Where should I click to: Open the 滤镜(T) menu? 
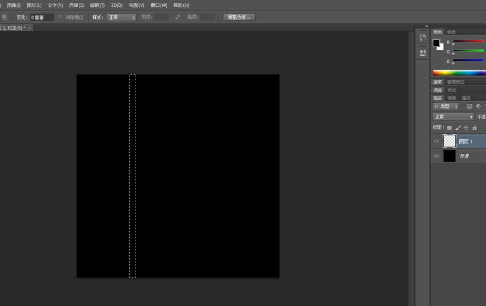[97, 5]
